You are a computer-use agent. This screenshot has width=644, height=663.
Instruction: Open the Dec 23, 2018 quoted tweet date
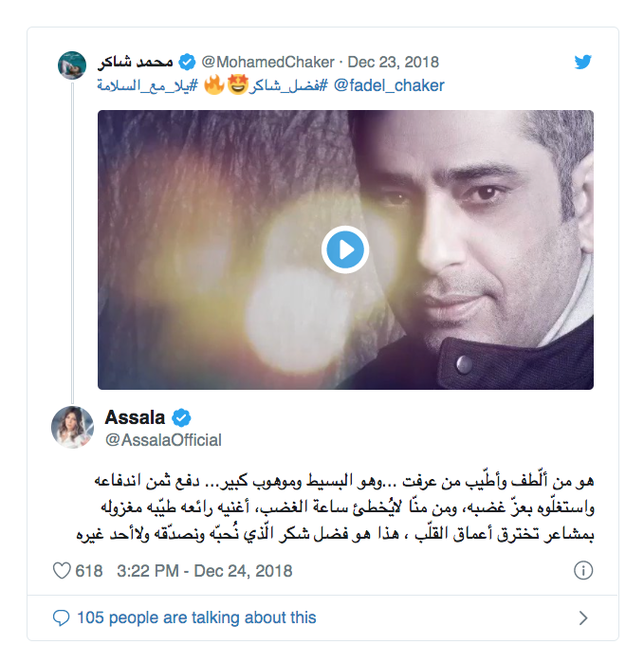(x=394, y=63)
